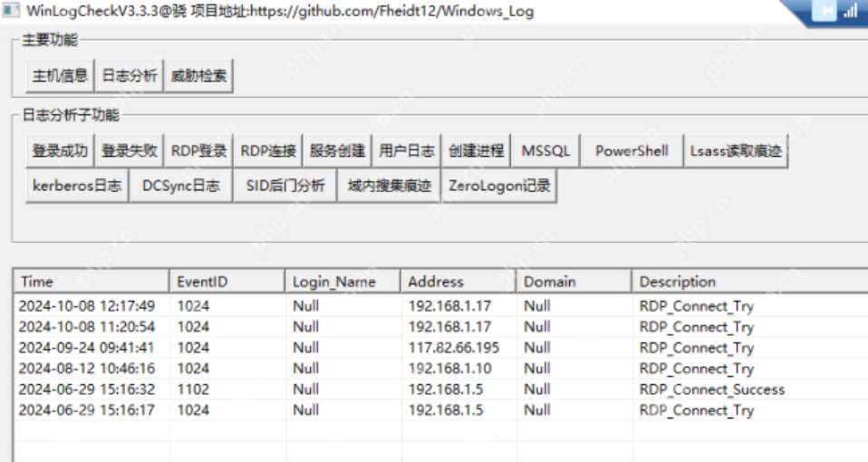The height and width of the screenshot is (462, 868).
Task: Show 登录成功 login success logs
Action: (x=60, y=151)
